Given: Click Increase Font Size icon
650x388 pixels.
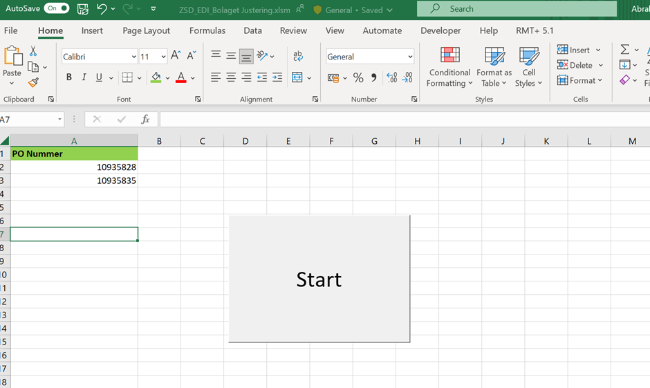Looking at the screenshot, I should pos(176,56).
